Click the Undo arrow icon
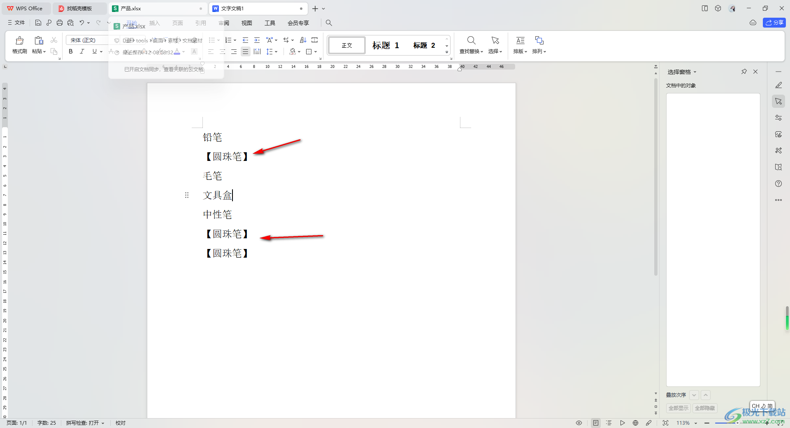The height and width of the screenshot is (428, 790). (82, 23)
